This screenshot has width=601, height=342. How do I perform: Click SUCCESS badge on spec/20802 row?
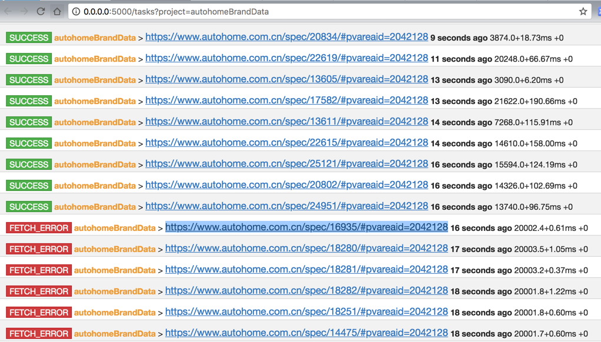(x=29, y=185)
